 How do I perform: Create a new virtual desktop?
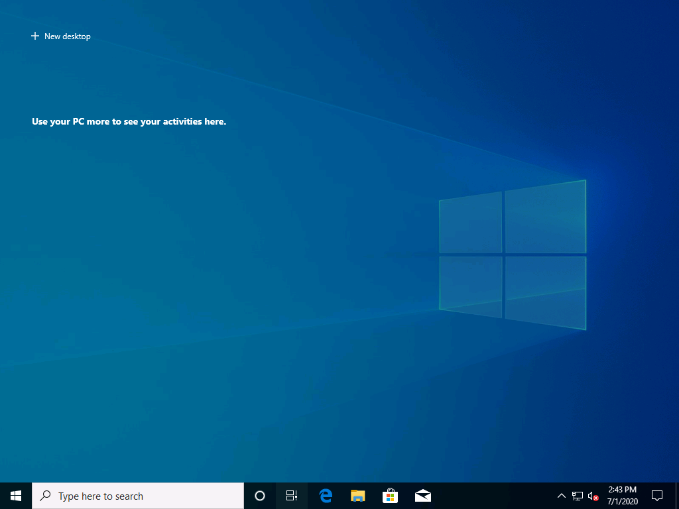pos(61,36)
